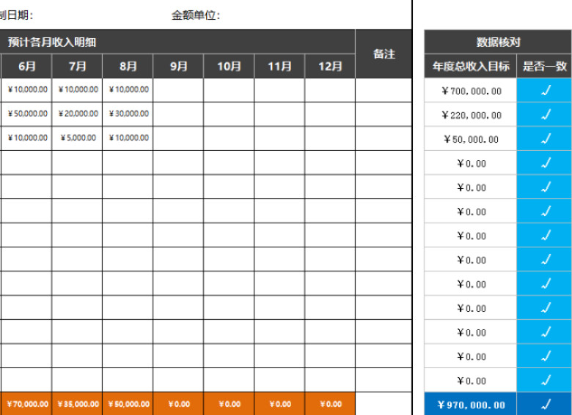Image resolution: width=572 pixels, height=415 pixels.
Task: Select the orange ¥0.00 total under 12月
Action: (330, 404)
